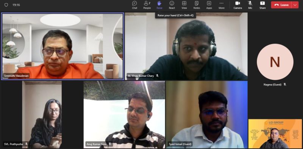Click the LCI Group self-view thumbnail

coord(275,134)
